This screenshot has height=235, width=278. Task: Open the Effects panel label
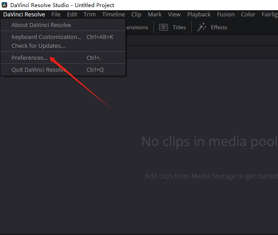pyautogui.click(x=219, y=27)
